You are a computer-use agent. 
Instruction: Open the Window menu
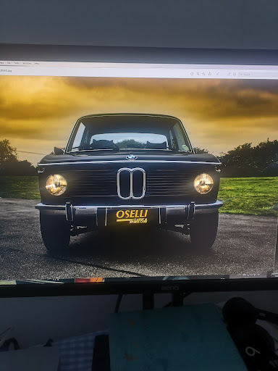point(27,63)
